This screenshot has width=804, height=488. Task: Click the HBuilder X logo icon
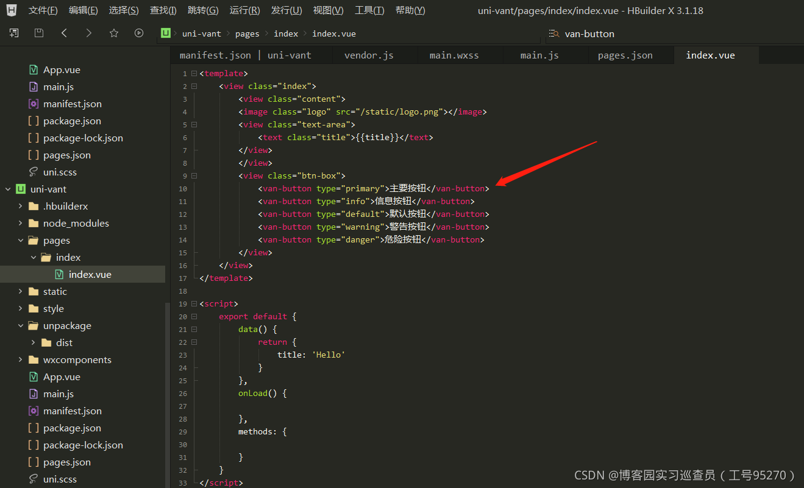pyautogui.click(x=11, y=10)
